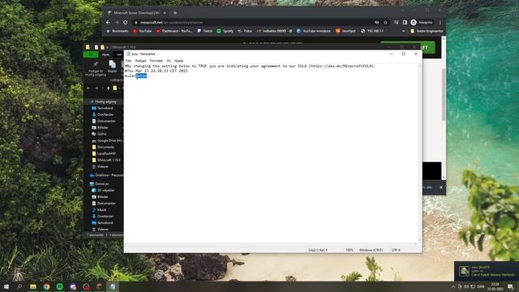Click the highlighted 'false' text in Notepad
This screenshot has height=292, width=519.
(141, 75)
